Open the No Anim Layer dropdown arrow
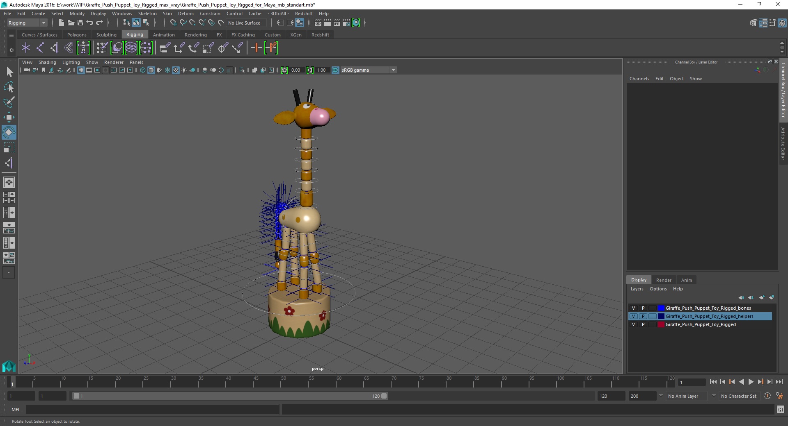 661,396
